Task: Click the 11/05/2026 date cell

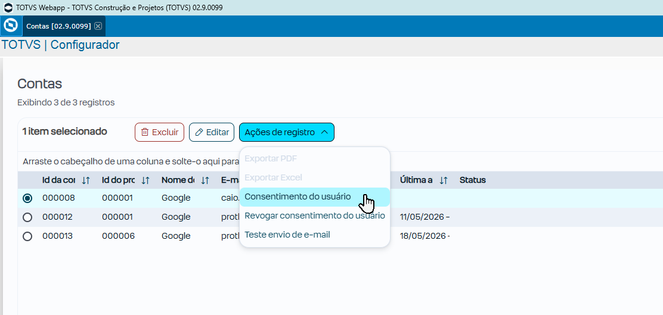Action: click(425, 217)
